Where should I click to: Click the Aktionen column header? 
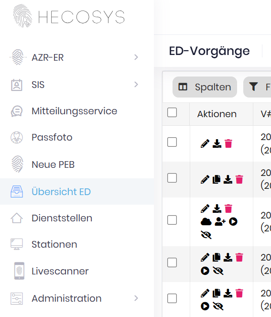click(x=217, y=114)
